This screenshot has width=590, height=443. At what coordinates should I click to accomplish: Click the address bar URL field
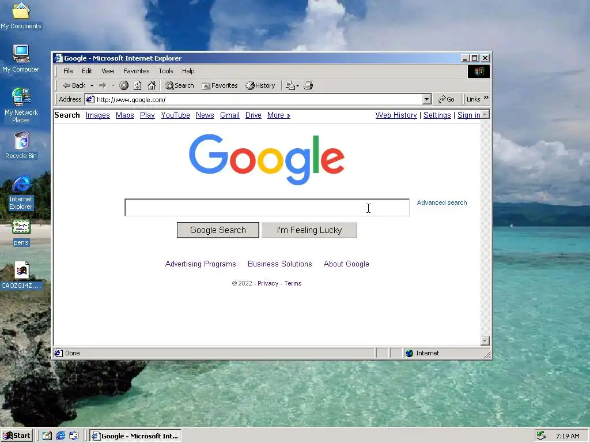click(259, 99)
